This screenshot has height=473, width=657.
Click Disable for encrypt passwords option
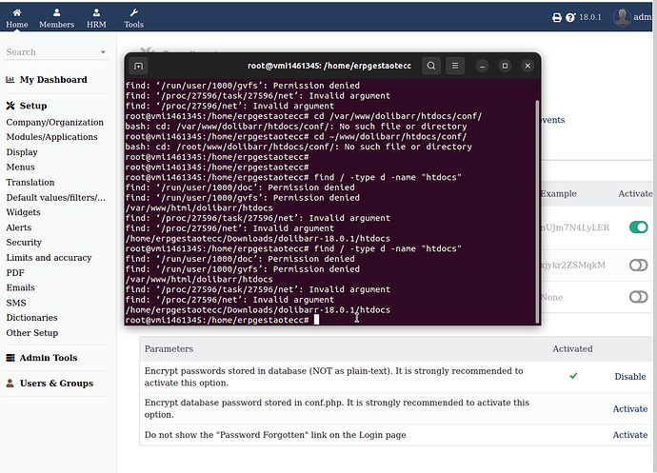[x=630, y=377]
